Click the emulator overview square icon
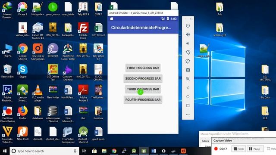276x155 pixels. [188, 105]
